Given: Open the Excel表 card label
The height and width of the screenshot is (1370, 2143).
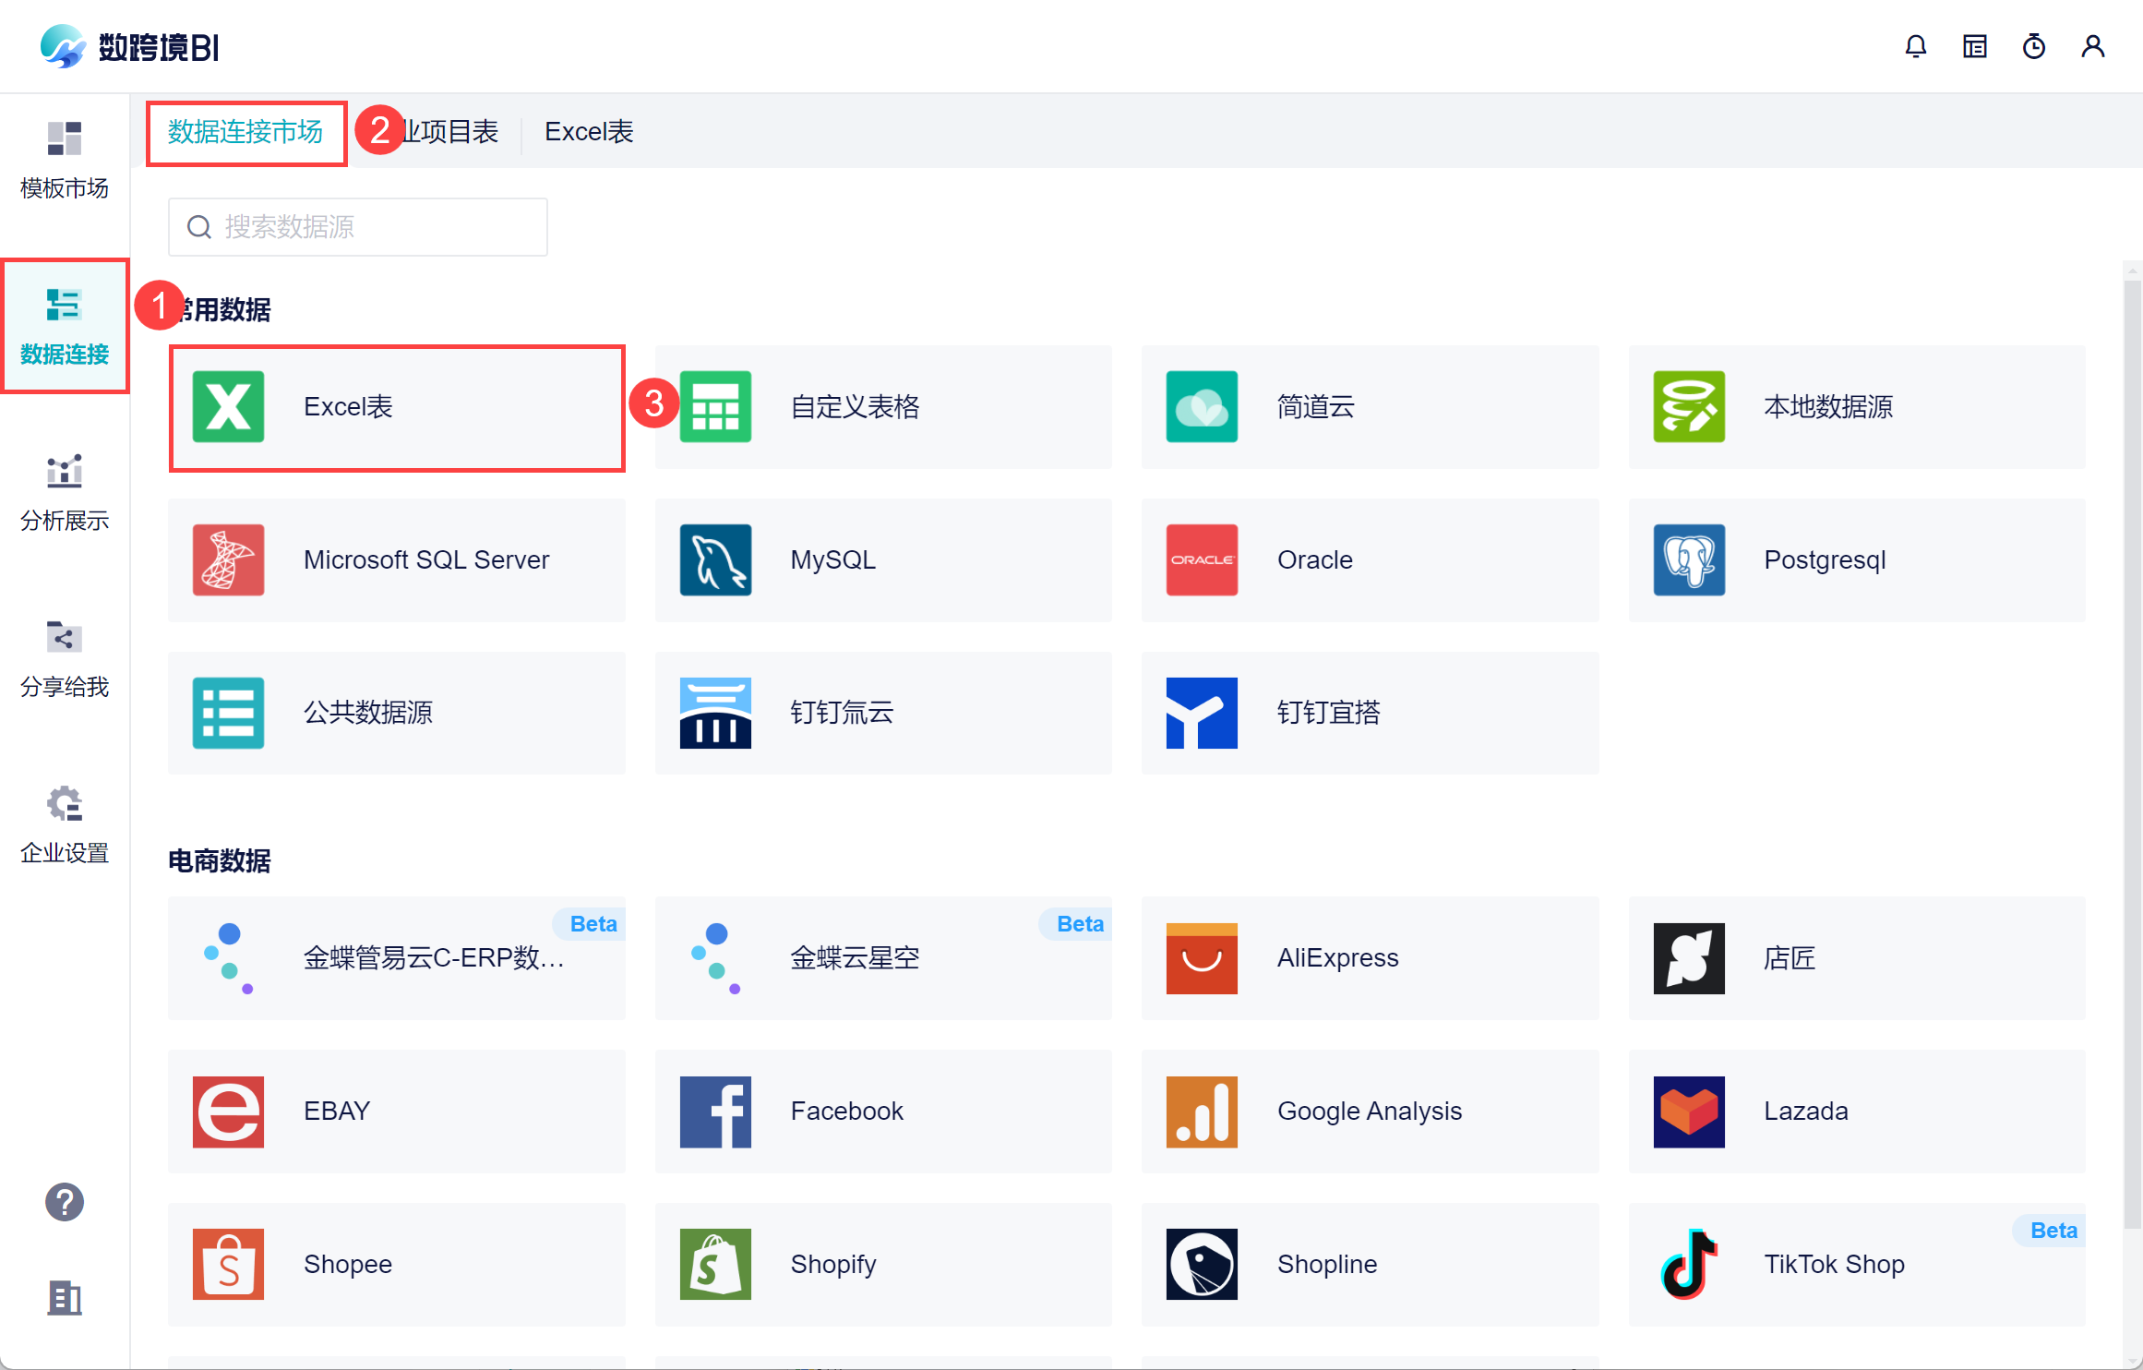Looking at the screenshot, I should pos(348,407).
